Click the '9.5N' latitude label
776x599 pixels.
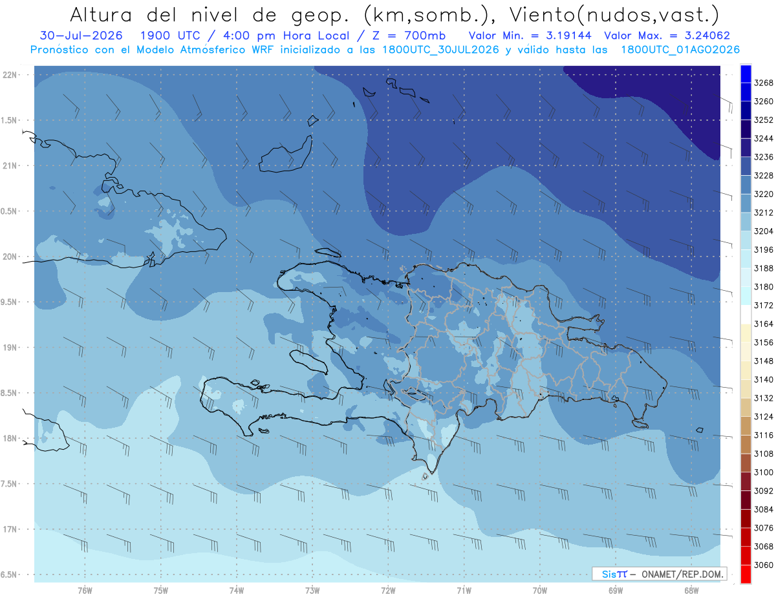[x=9, y=302]
